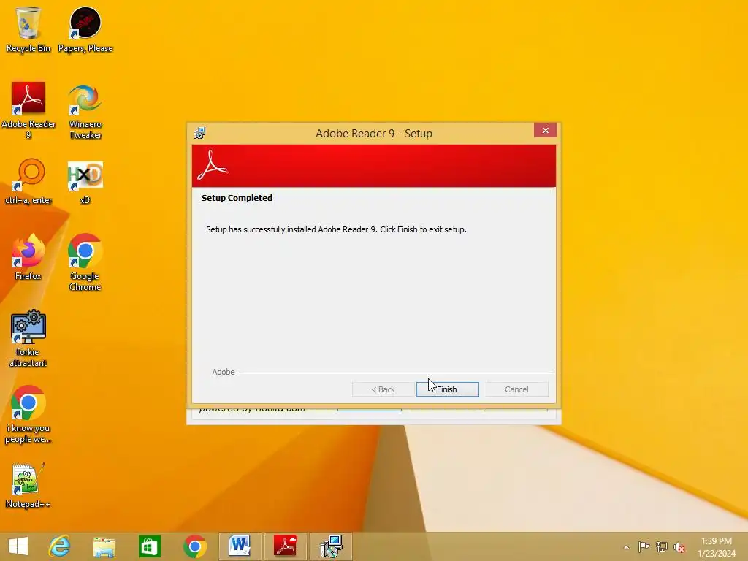Click the 'Setup has successfully installed' message
The width and height of the screenshot is (748, 561).
[x=336, y=229]
